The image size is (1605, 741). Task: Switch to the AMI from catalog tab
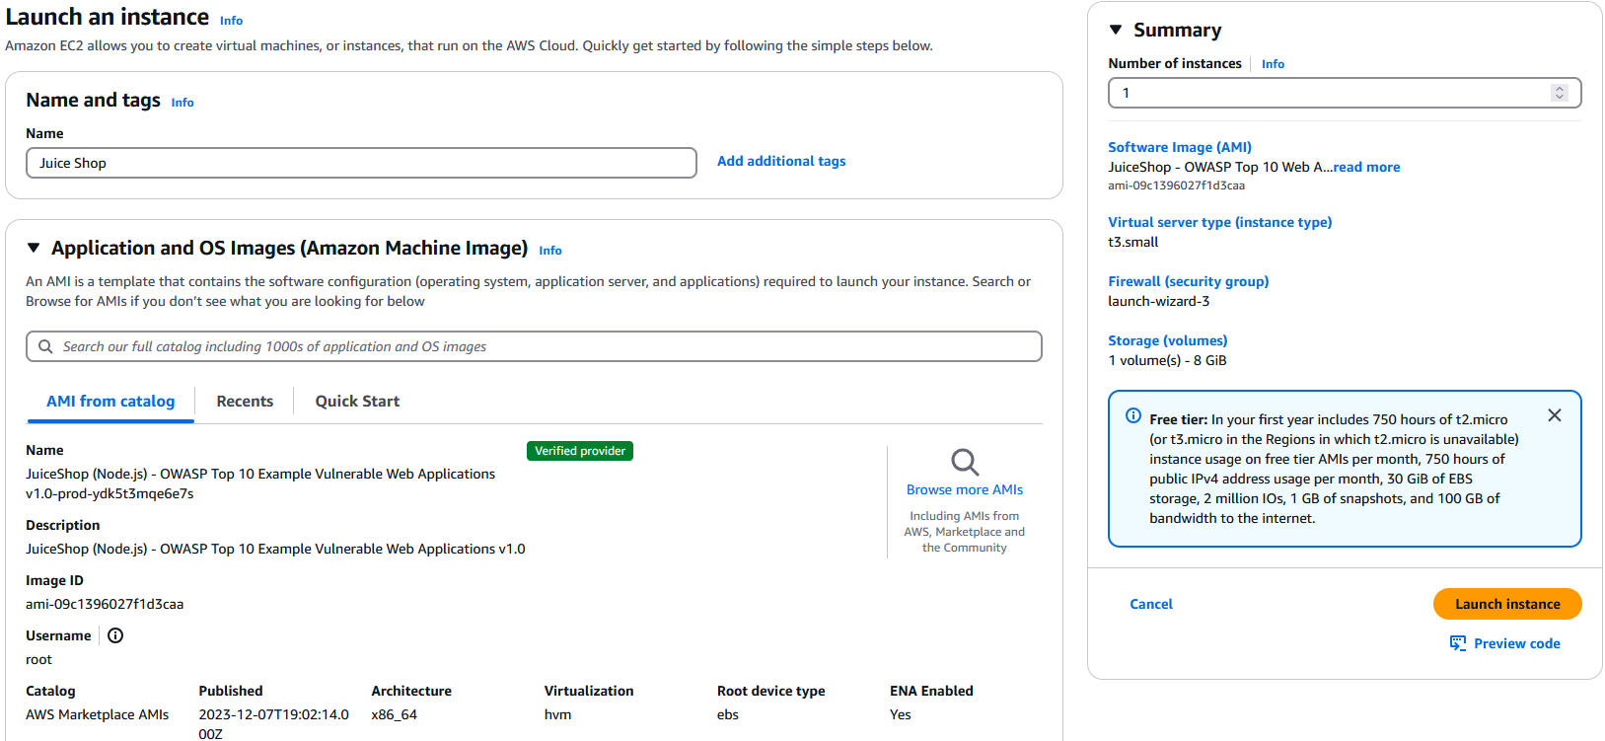pos(110,402)
